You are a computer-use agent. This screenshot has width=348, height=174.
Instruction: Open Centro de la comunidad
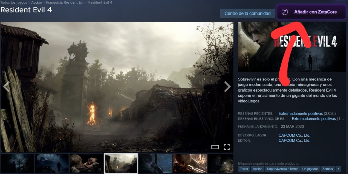(247, 13)
